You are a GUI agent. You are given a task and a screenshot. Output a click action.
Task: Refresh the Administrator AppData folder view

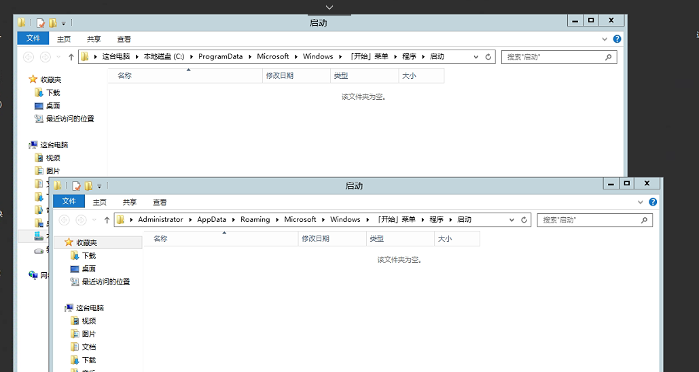[524, 220]
